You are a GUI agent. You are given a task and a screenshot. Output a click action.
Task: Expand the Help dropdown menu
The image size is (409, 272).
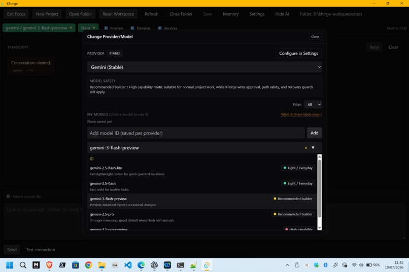[88, 28]
